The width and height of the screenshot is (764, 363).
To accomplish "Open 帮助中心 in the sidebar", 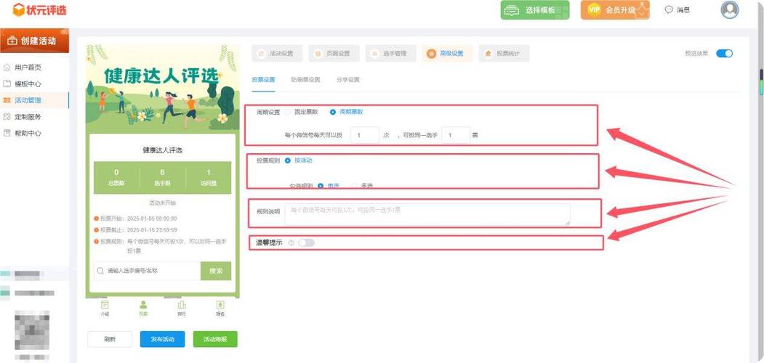I will [28, 133].
